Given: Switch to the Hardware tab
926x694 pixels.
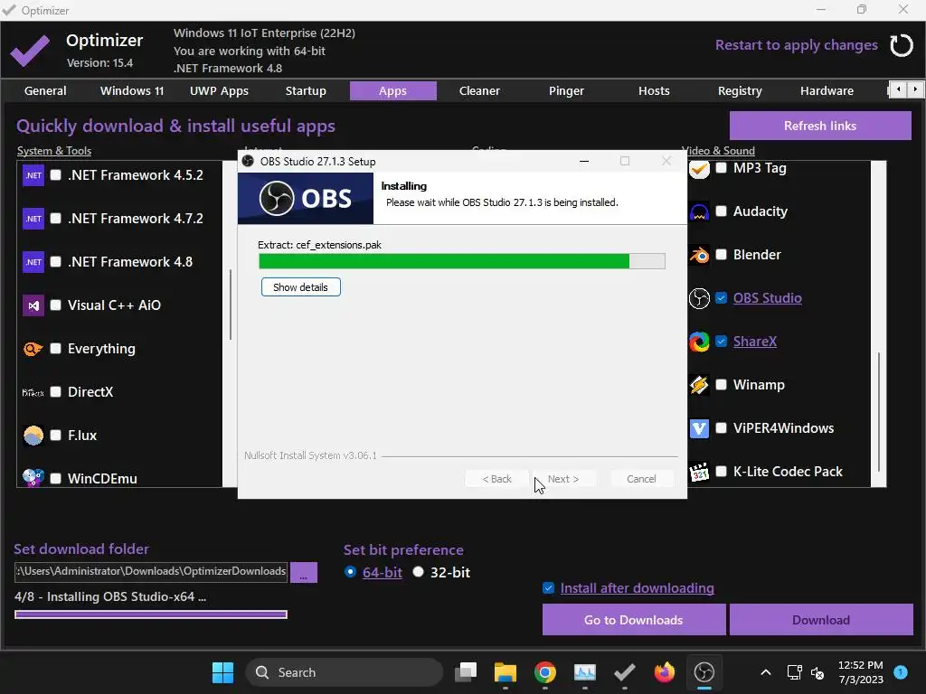Looking at the screenshot, I should 827,91.
